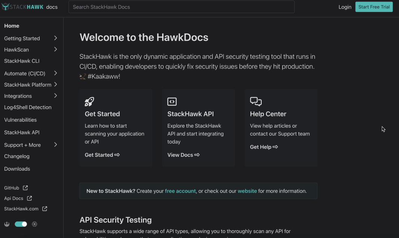The height and width of the screenshot is (238, 399).
Task: Expand the Getting Started chevron
Action: pyautogui.click(x=55, y=38)
